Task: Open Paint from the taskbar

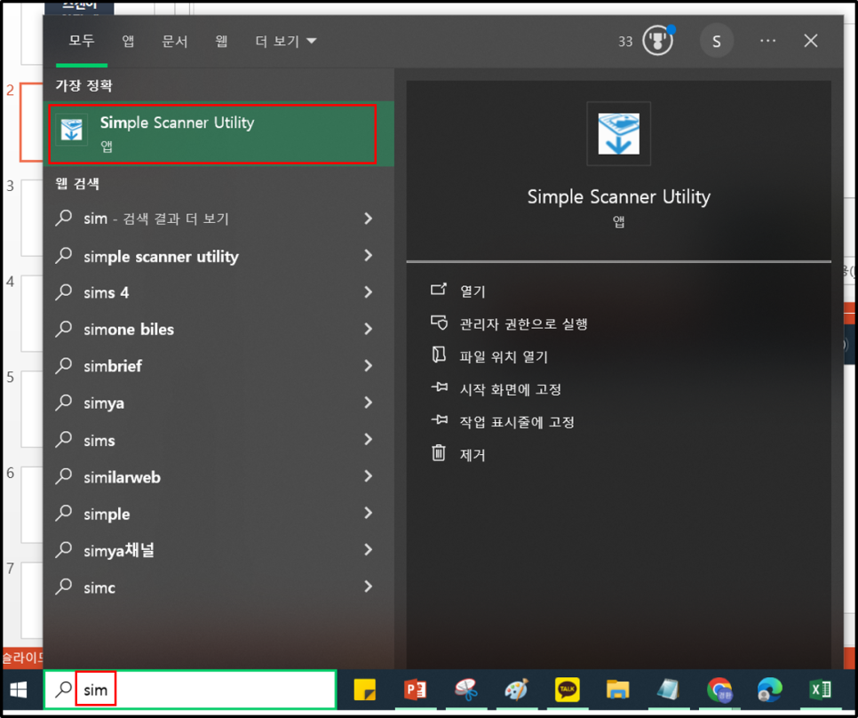Action: 516,690
